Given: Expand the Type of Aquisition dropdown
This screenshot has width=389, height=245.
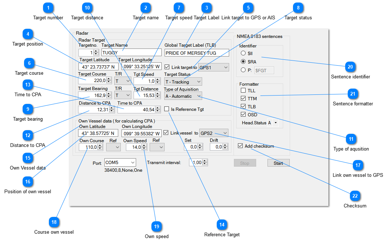Looking at the screenshot, I should [182, 96].
